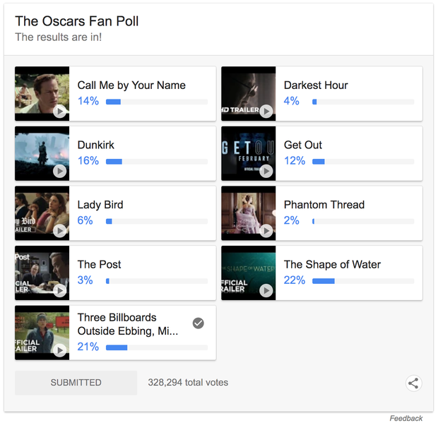
Task: Click the checkmark on Three Billboards card
Action: (x=199, y=323)
